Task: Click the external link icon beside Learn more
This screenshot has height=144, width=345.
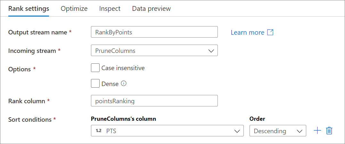Action: pos(270,32)
